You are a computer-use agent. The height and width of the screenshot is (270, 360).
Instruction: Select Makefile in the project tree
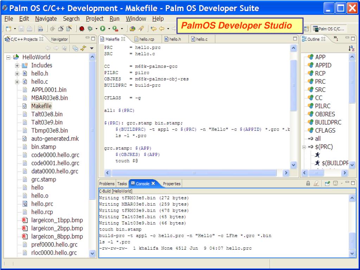pos(41,106)
